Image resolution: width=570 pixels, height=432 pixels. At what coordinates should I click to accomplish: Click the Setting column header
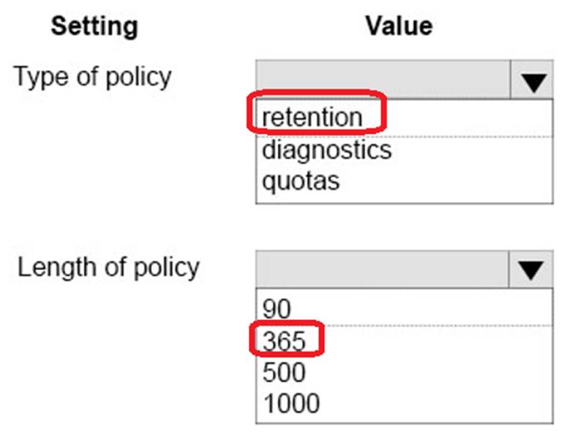coord(94,26)
